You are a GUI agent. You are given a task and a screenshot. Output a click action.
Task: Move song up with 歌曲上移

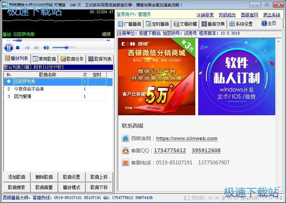[99, 177]
